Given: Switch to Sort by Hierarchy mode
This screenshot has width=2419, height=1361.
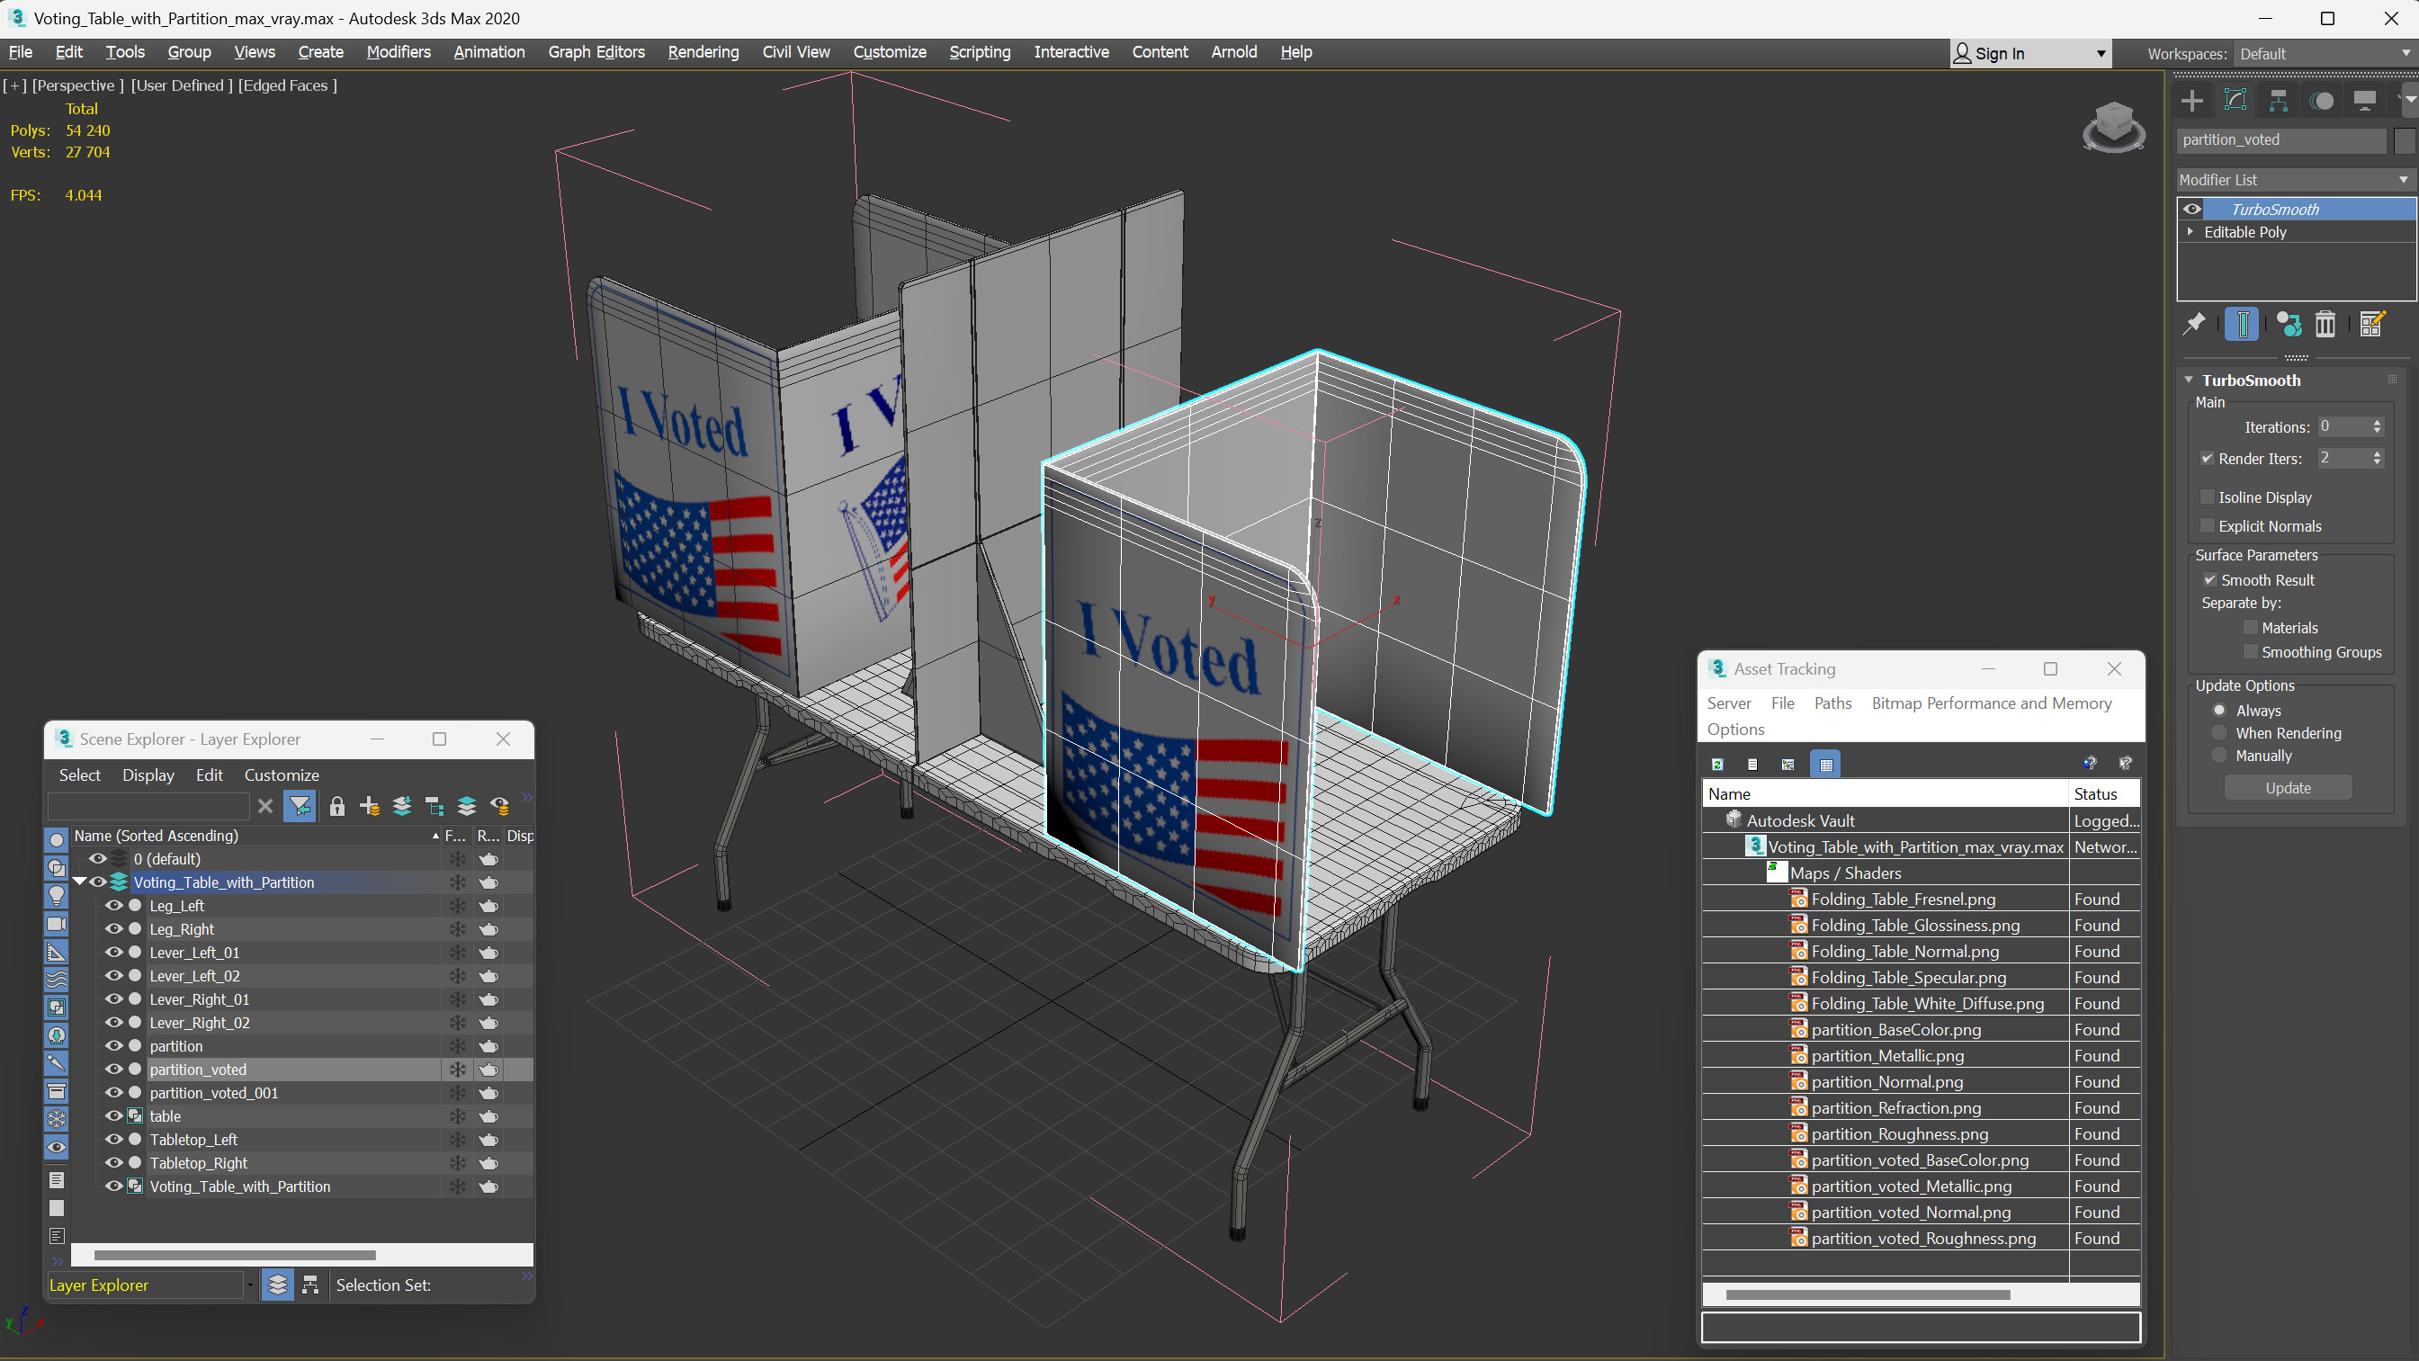Looking at the screenshot, I should 309,1284.
